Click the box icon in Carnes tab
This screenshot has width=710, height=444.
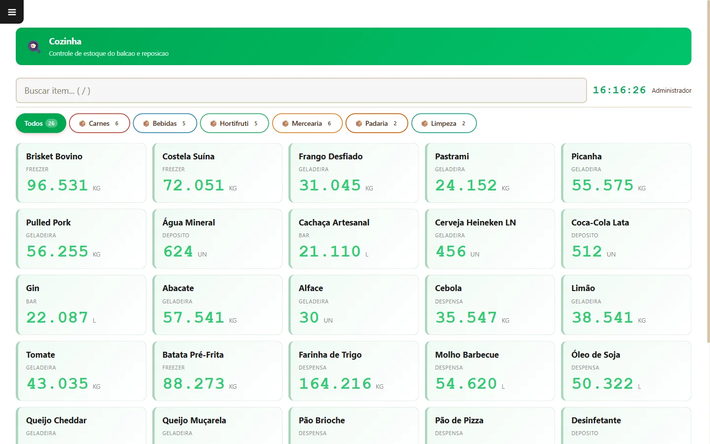coord(82,123)
